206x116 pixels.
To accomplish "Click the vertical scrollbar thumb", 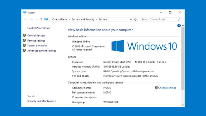I will [x=183, y=59].
